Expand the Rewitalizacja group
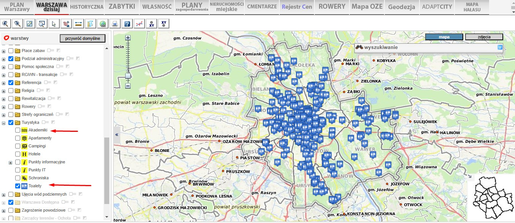The width and height of the screenshot is (515, 223). click(4, 99)
